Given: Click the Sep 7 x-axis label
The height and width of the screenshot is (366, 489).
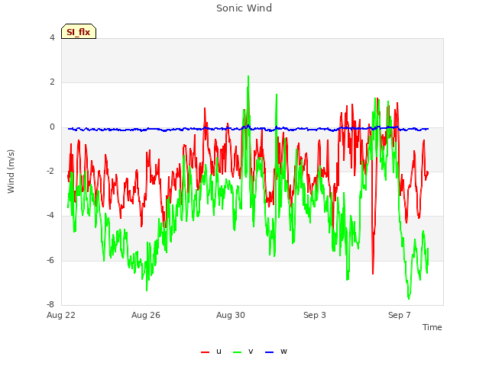Looking at the screenshot, I should pyautogui.click(x=400, y=315).
